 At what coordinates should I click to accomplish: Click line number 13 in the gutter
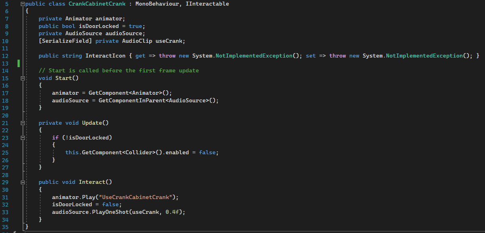(x=5, y=64)
